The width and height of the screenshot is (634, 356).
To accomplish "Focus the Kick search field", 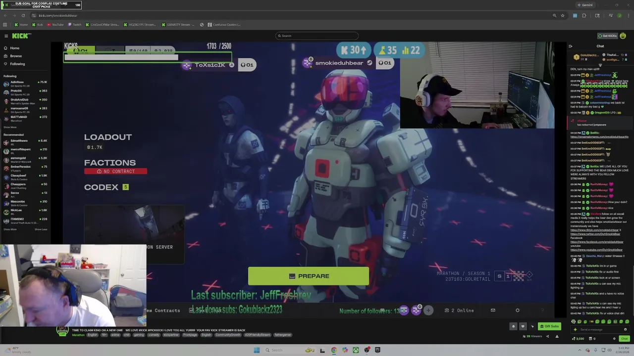I will pyautogui.click(x=317, y=36).
